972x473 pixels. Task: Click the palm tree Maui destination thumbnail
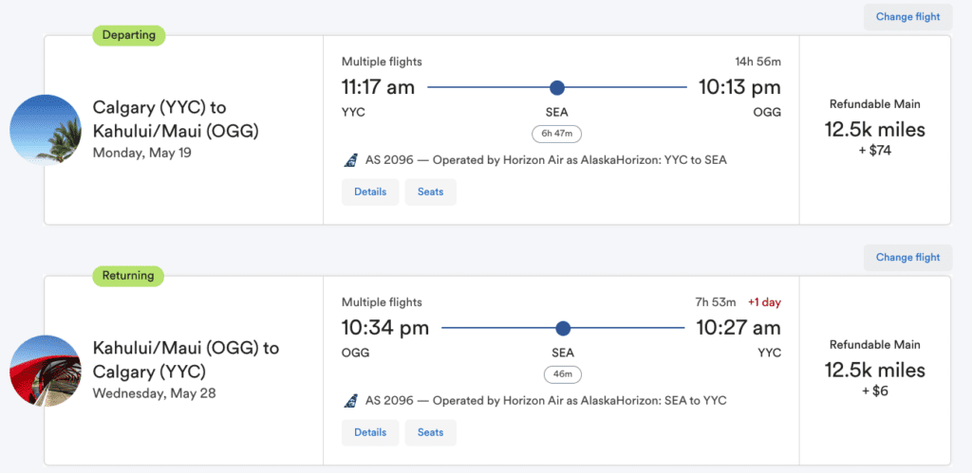(x=46, y=131)
